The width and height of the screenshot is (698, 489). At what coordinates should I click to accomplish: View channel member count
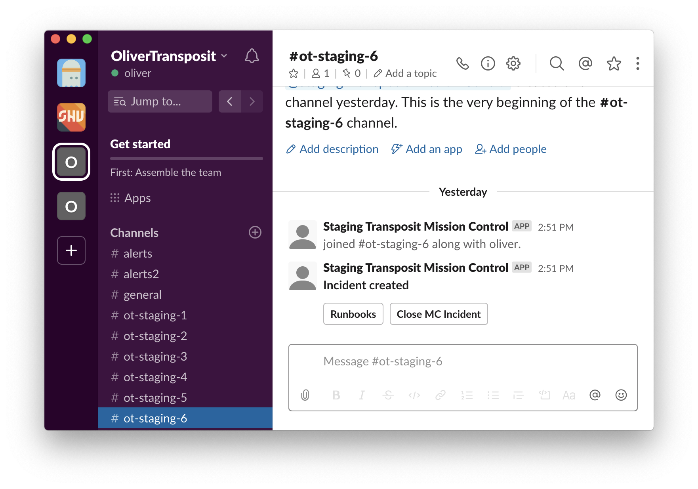click(321, 73)
